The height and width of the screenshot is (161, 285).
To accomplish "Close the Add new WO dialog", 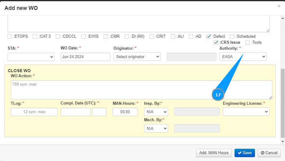I will pyautogui.click(x=279, y=6).
